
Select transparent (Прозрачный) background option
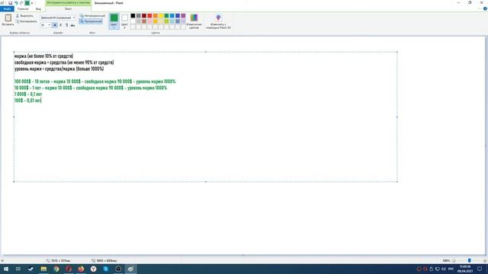click(x=91, y=21)
